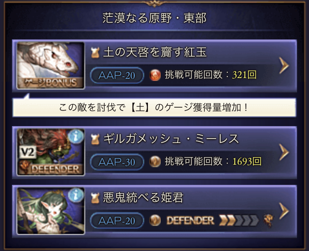Click the 【土】 gauge bonus tooltip banner
Screen dimensions: 309x251
(x=154, y=108)
